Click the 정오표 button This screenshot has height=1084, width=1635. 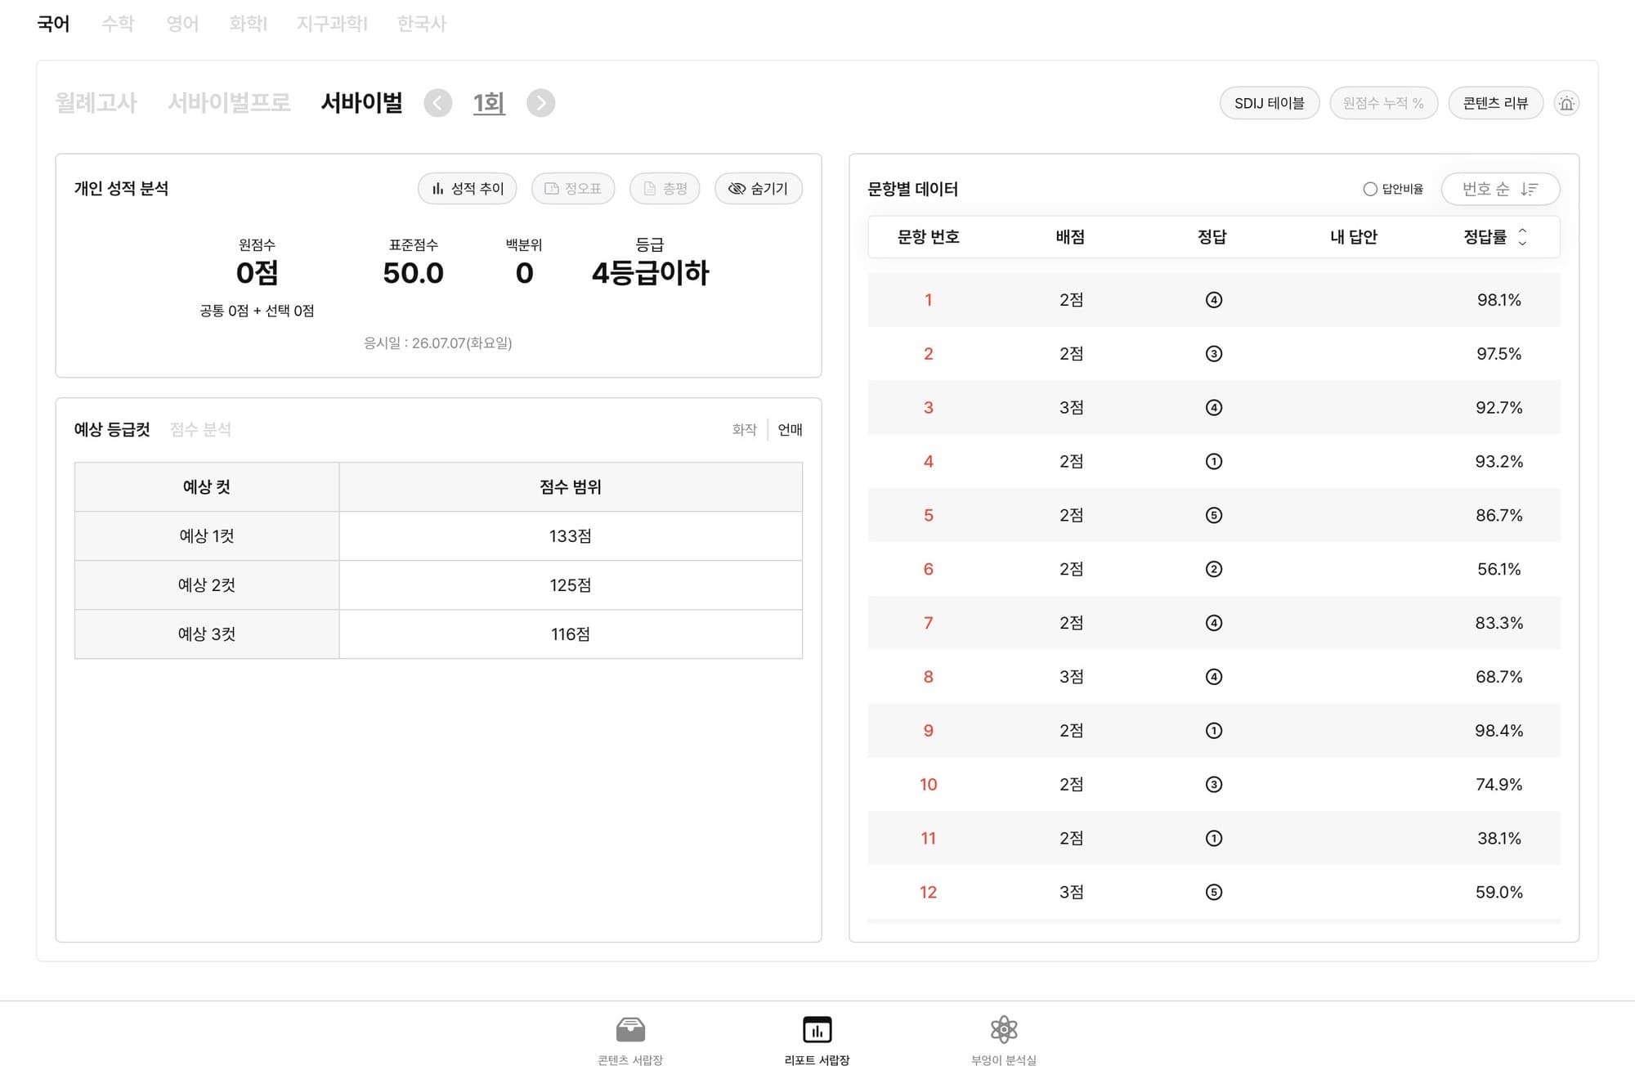[573, 189]
